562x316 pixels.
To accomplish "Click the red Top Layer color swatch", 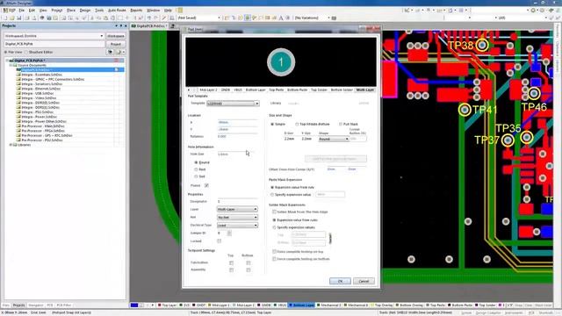I will [x=160, y=305].
